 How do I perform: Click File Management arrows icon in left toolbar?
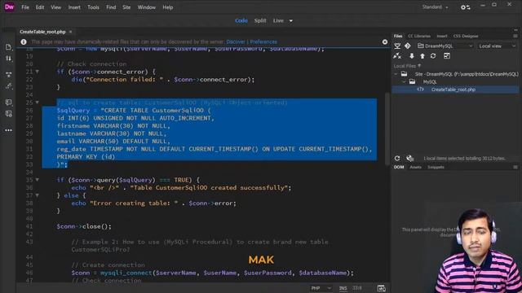click(8, 59)
